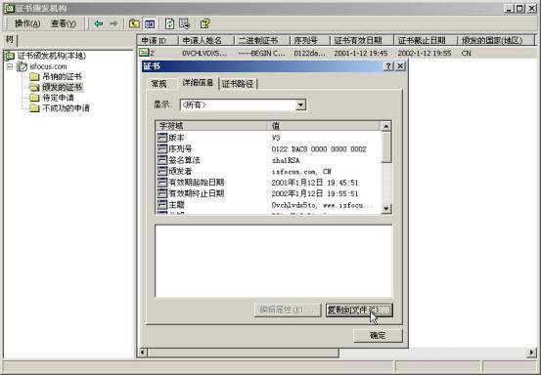Click the folder icon beside 吊销的证书
The height and width of the screenshot is (375, 541).
click(34, 77)
